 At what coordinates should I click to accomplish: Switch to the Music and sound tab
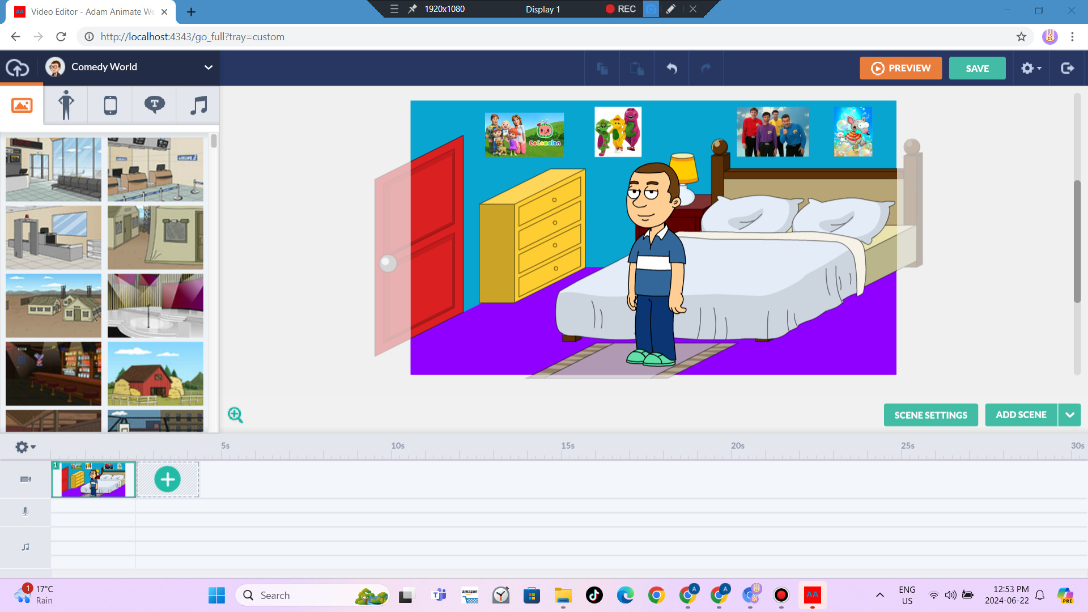click(x=198, y=105)
